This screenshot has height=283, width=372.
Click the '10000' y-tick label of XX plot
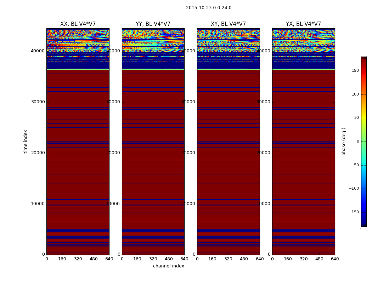pos(38,204)
